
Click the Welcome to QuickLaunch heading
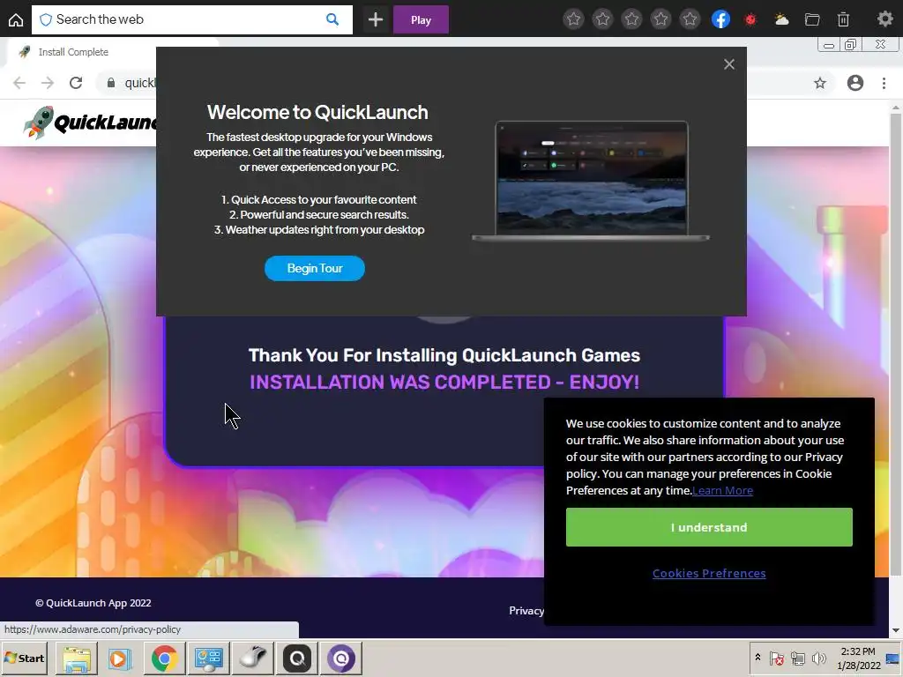pos(317,112)
